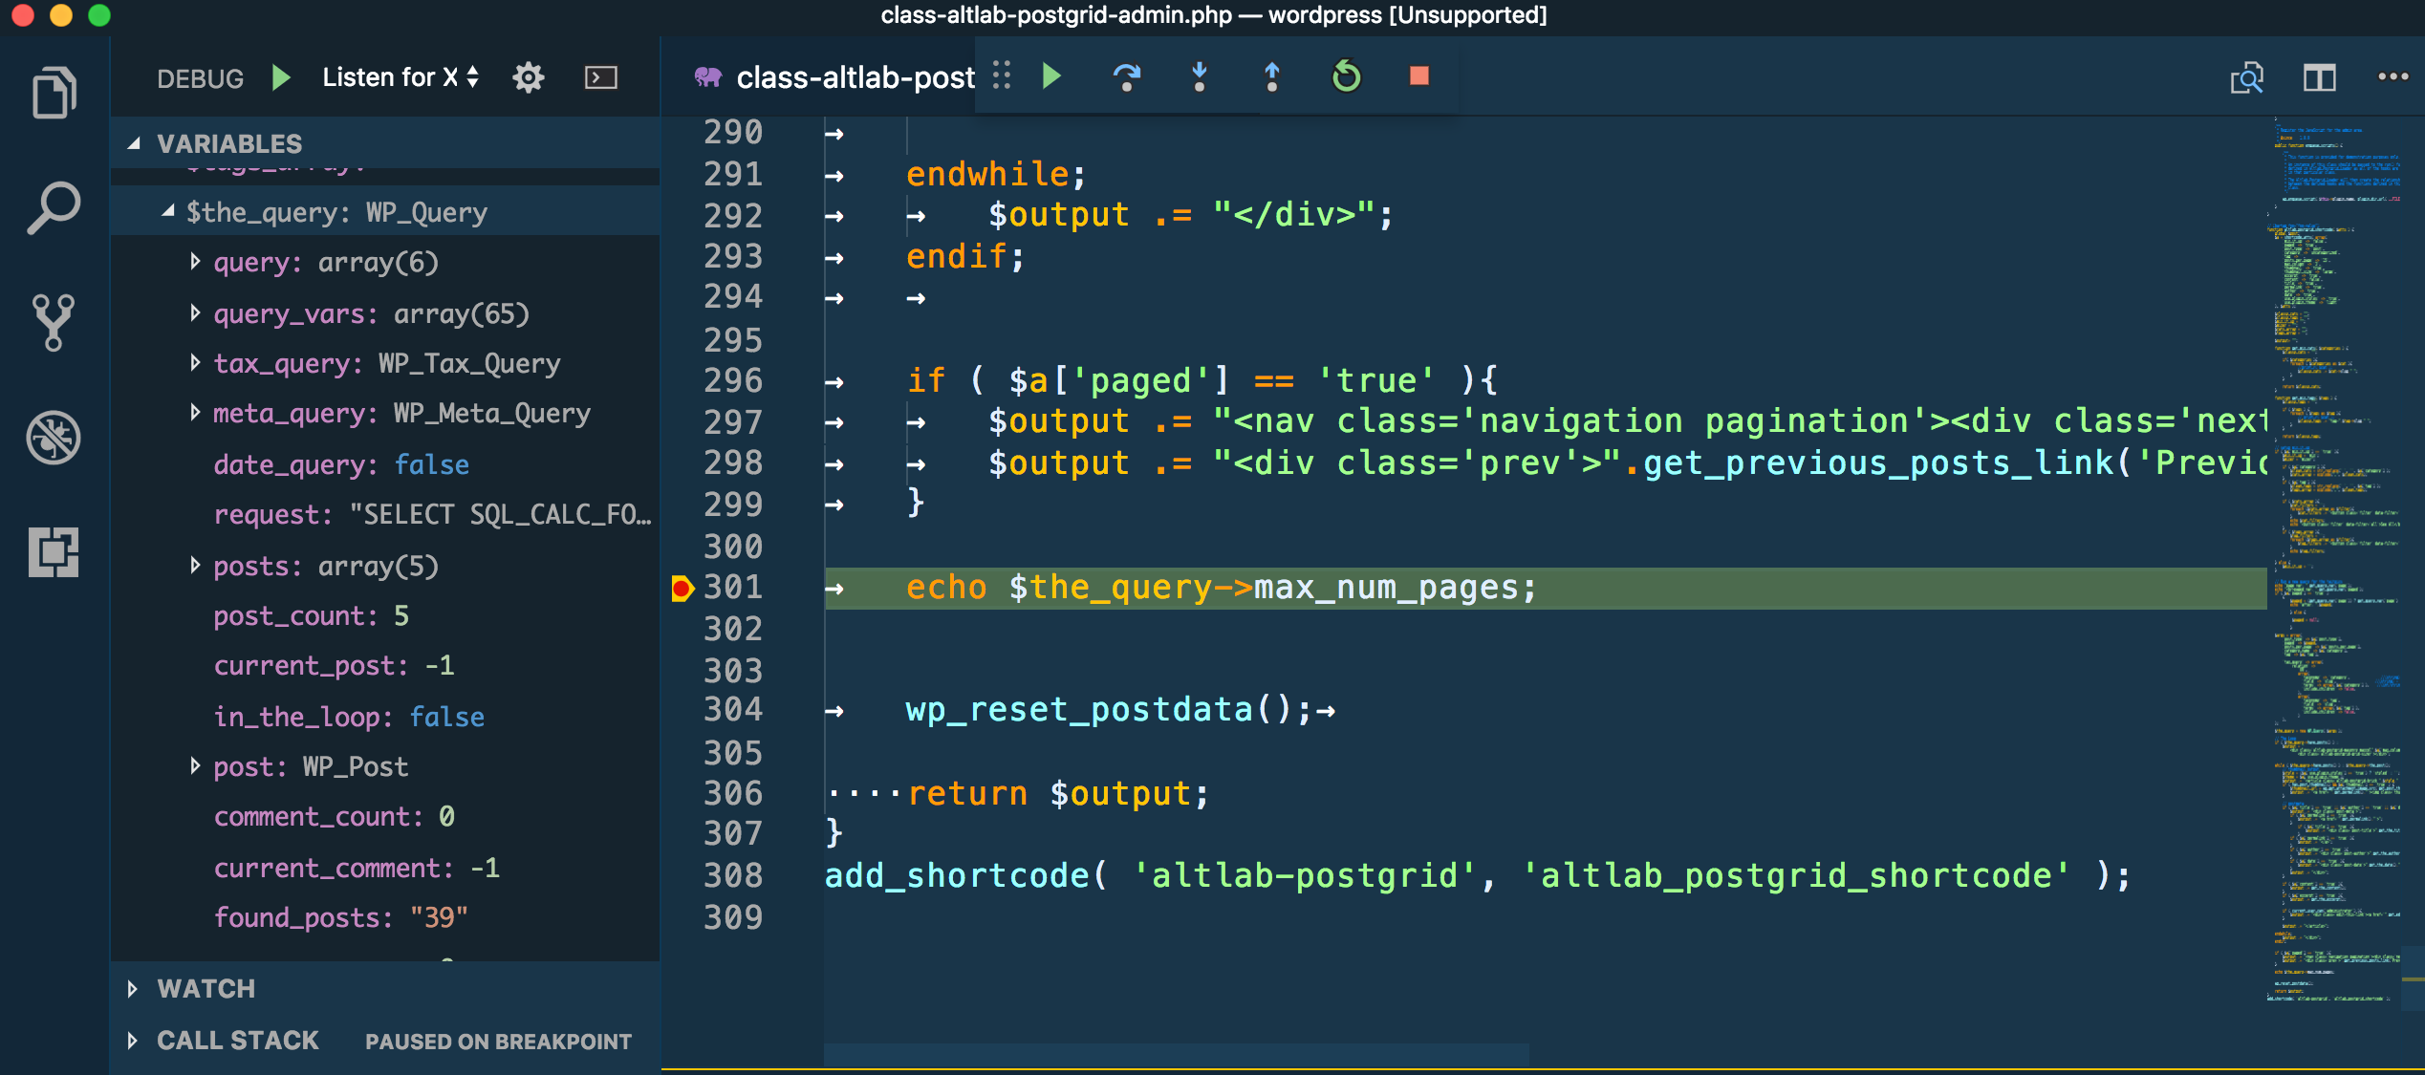Open the Extensions view
Screen dimensions: 2425x1075
[54, 552]
